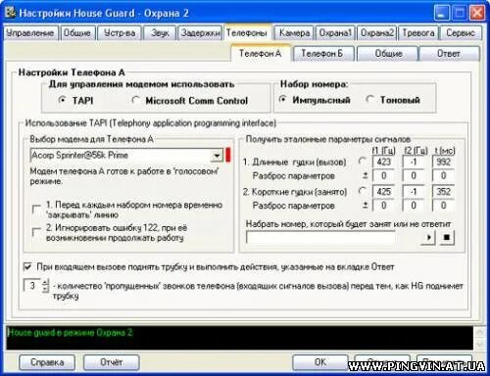Click the missed rings count field showing 3
The height and width of the screenshot is (376, 490).
(32, 286)
